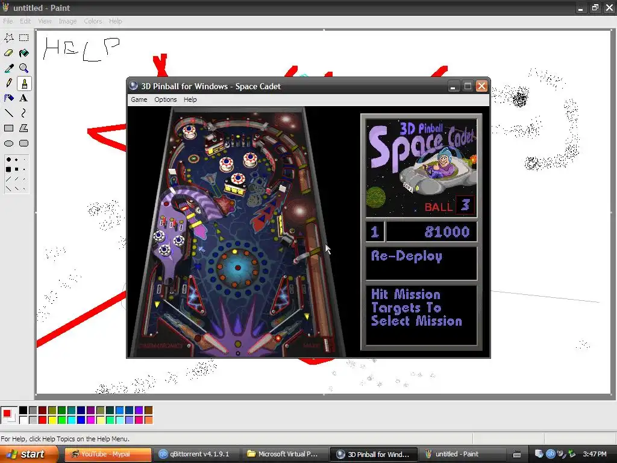Open the File menu in Paint

coord(8,21)
